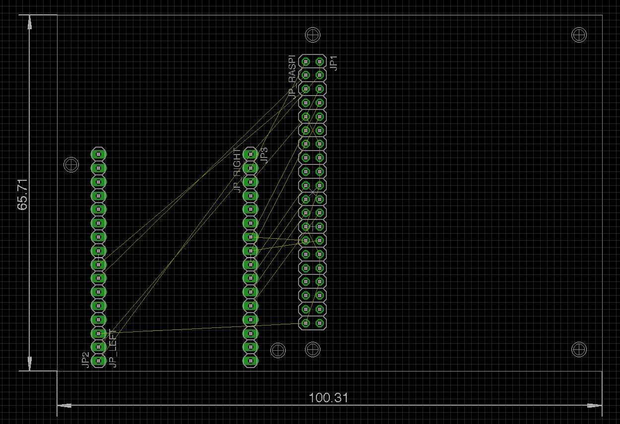
Task: Click the JP3 reference label
Action: tap(264, 155)
